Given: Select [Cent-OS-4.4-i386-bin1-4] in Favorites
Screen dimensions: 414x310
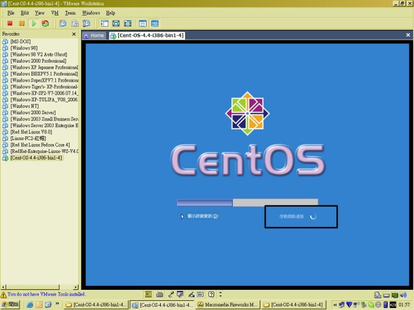Looking at the screenshot, I should tap(36, 158).
